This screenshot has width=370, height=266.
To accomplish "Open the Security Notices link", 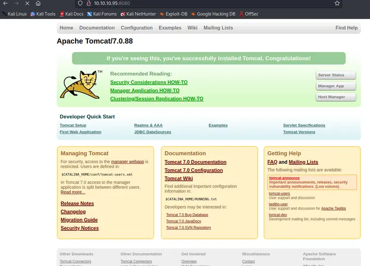I will click(79, 228).
